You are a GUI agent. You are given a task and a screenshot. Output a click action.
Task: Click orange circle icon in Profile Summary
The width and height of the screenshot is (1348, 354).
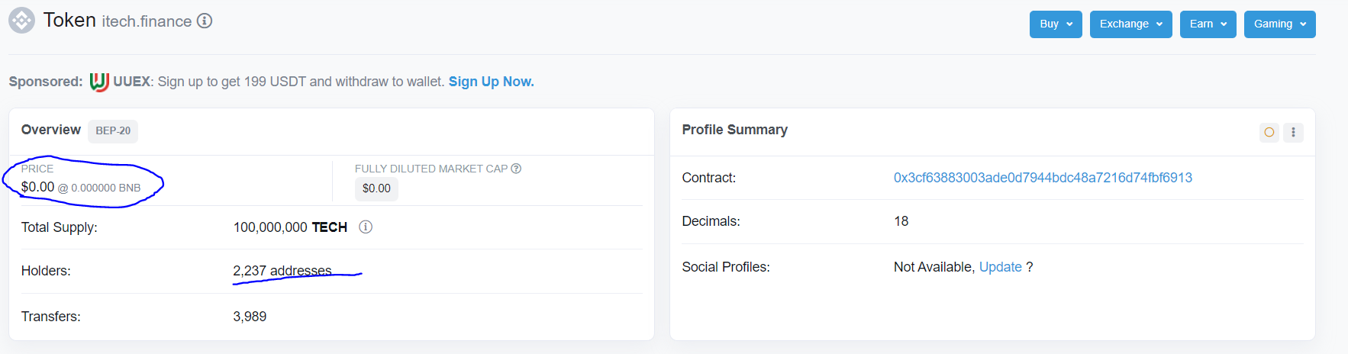[x=1269, y=132]
